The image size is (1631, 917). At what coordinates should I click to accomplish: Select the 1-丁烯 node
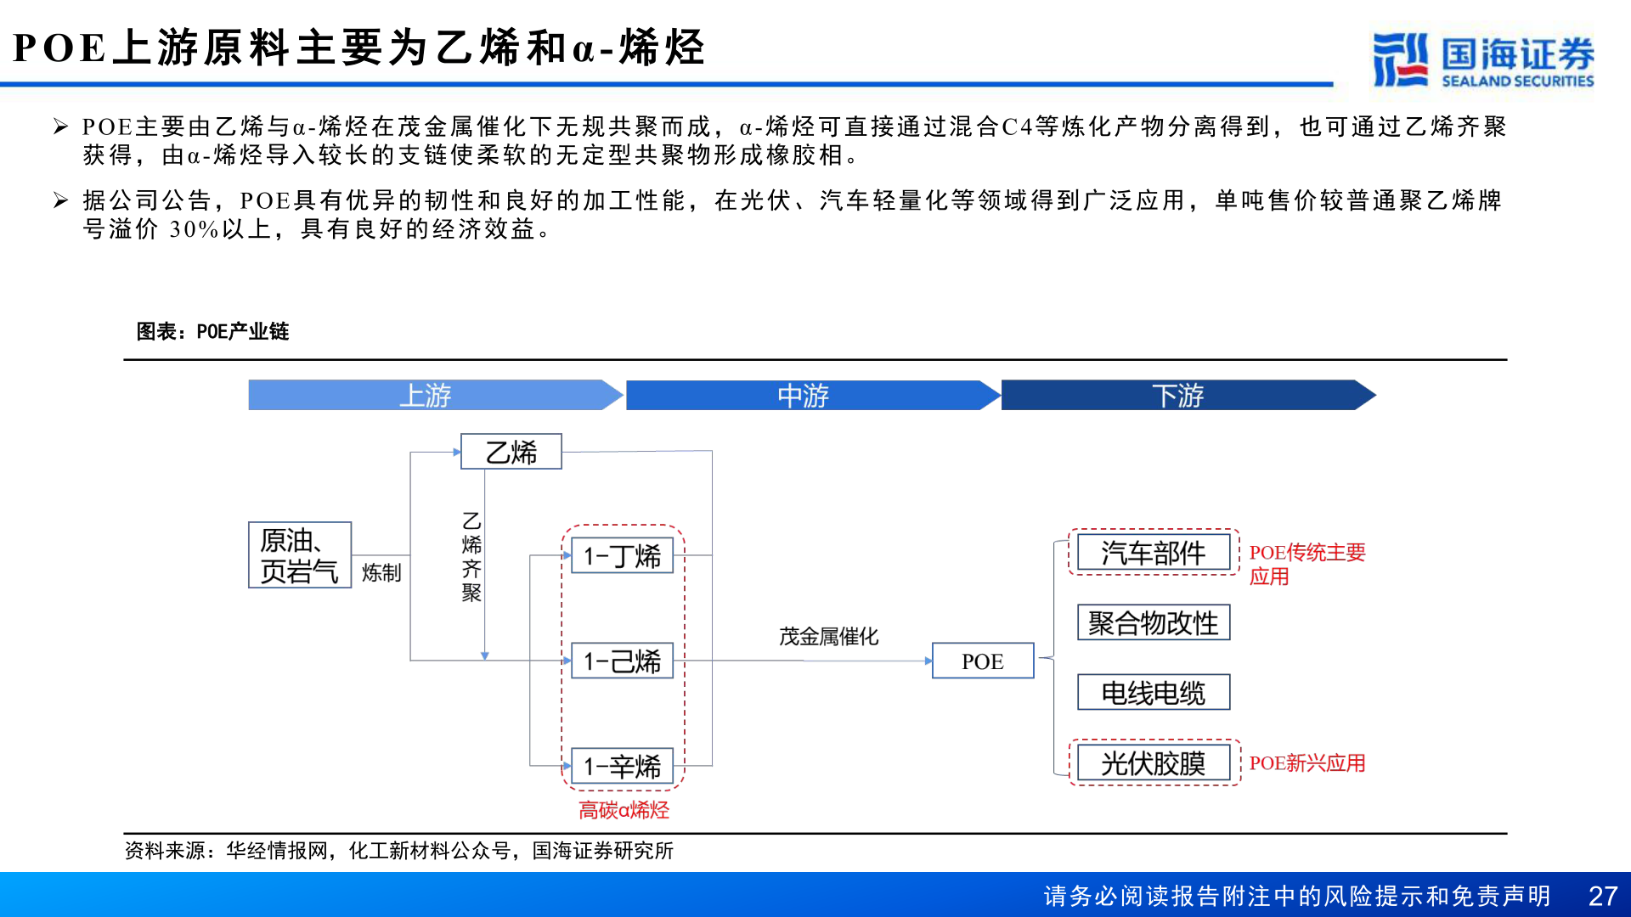tap(621, 554)
